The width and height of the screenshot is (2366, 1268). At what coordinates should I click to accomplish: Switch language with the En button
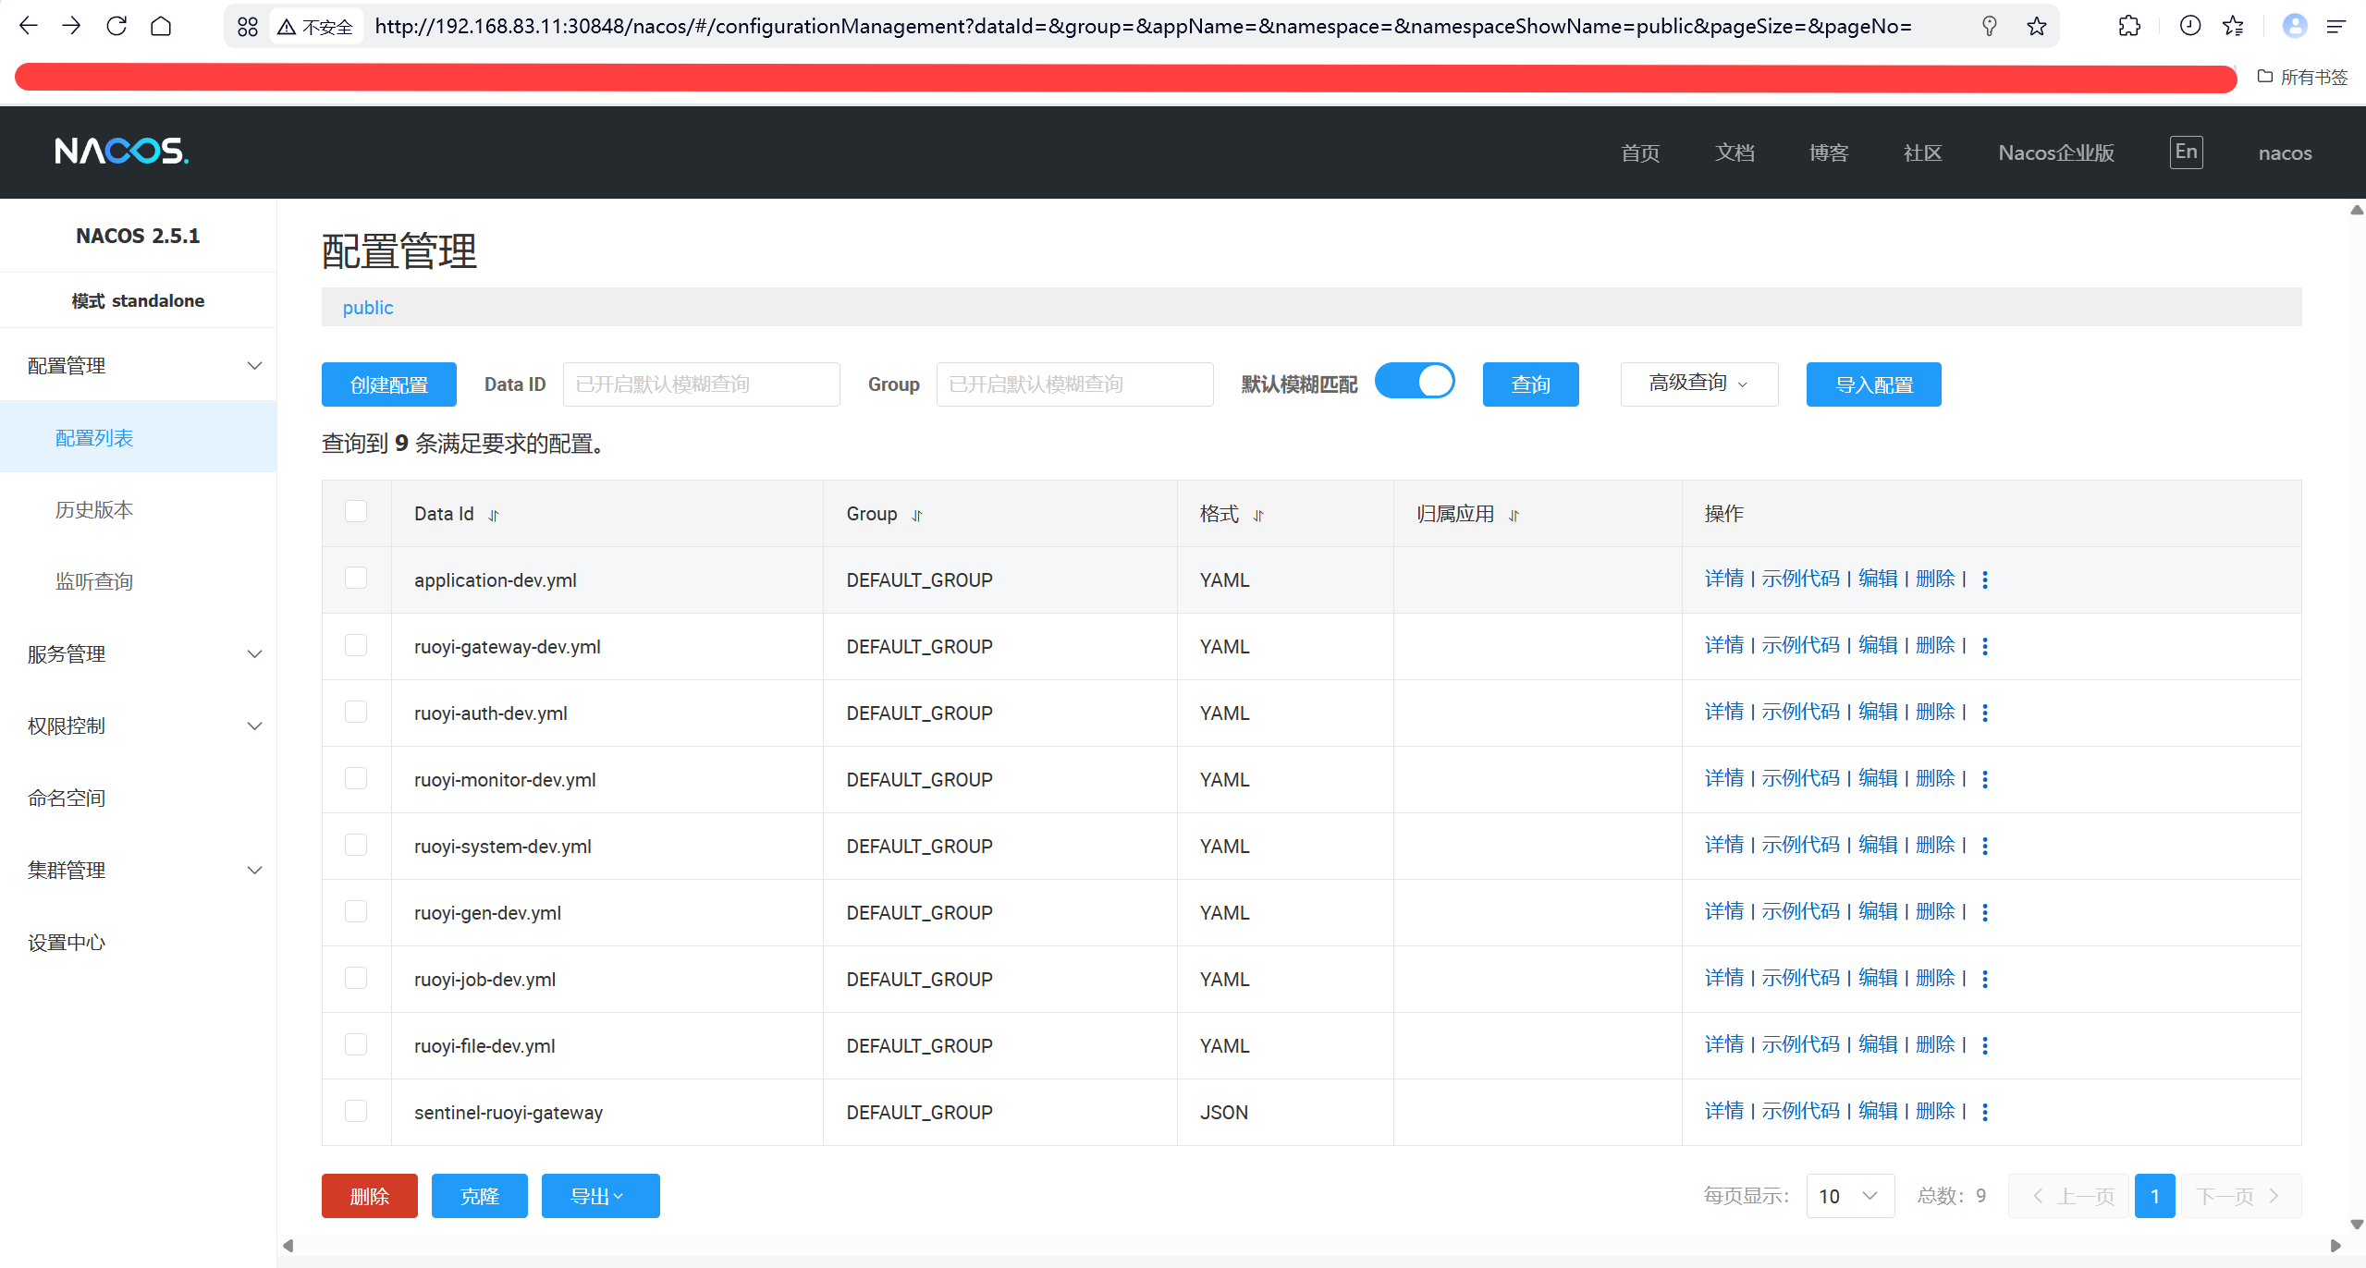[2187, 152]
